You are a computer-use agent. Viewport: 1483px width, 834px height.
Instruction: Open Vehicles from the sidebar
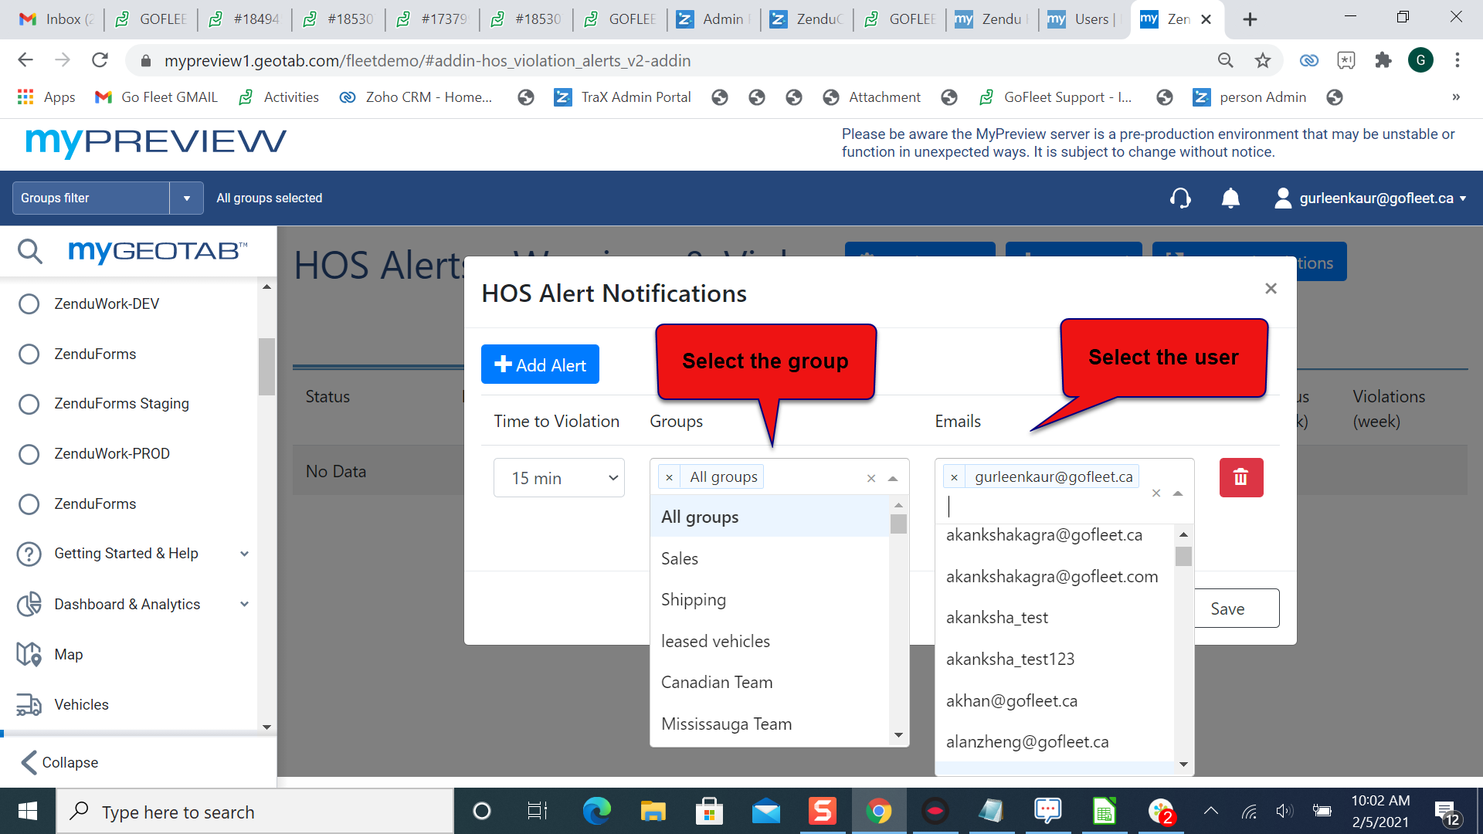coord(81,704)
